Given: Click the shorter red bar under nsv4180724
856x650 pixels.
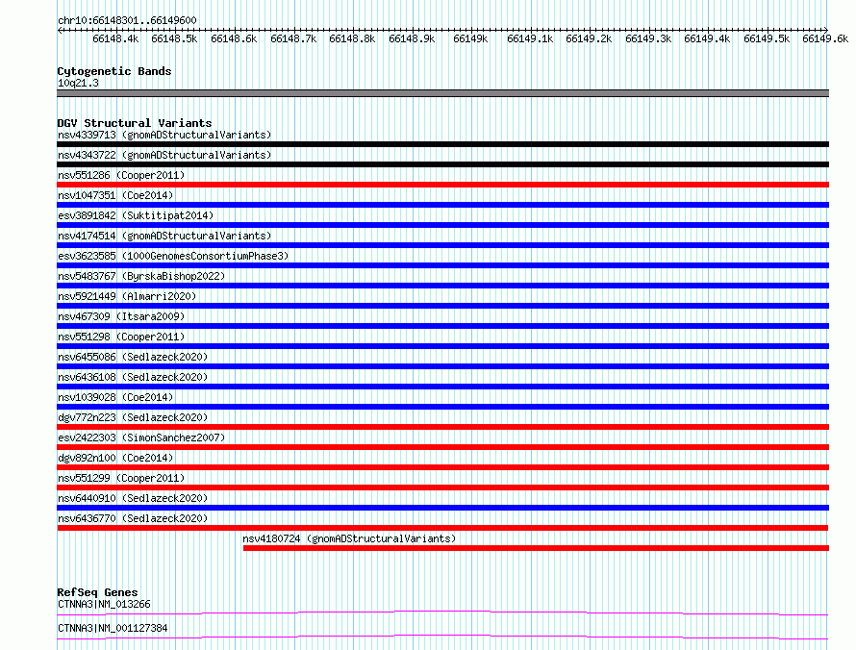Looking at the screenshot, I should tap(536, 548).
